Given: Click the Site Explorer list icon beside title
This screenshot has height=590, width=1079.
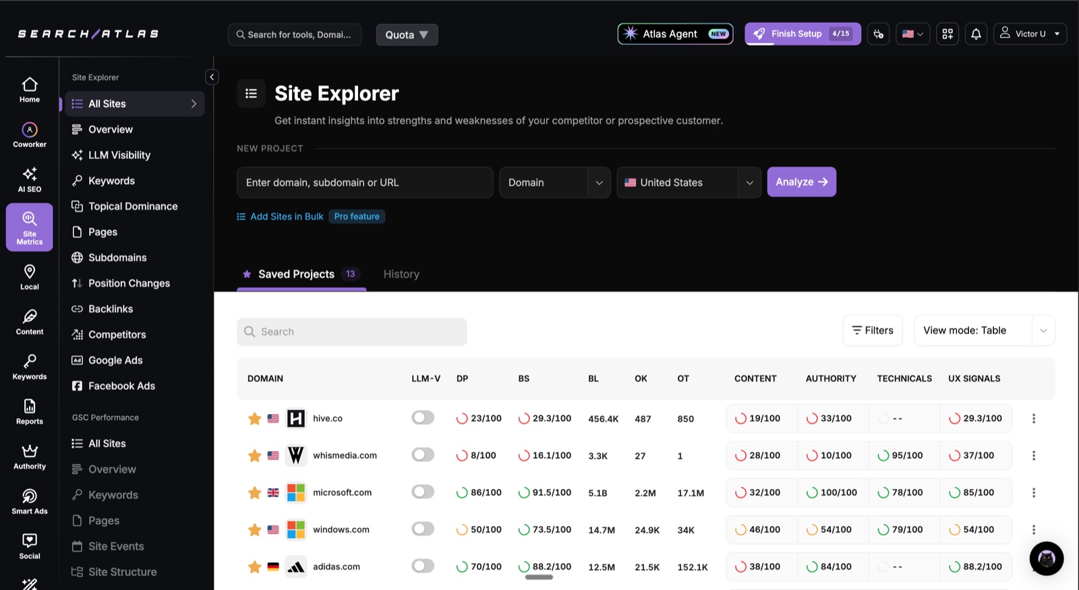Looking at the screenshot, I should (x=251, y=94).
